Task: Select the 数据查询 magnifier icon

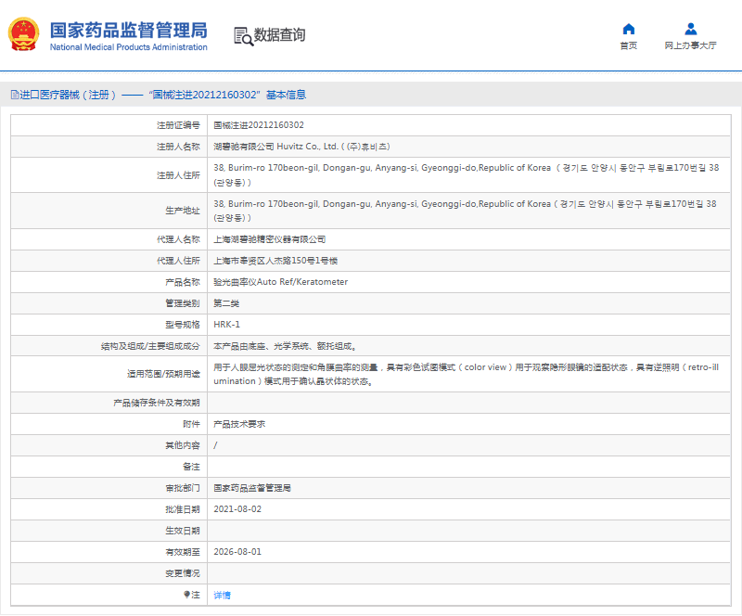Action: click(x=240, y=35)
